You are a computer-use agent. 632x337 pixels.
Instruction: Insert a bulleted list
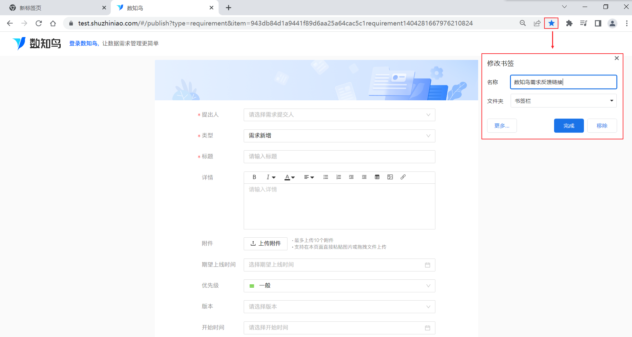326,177
